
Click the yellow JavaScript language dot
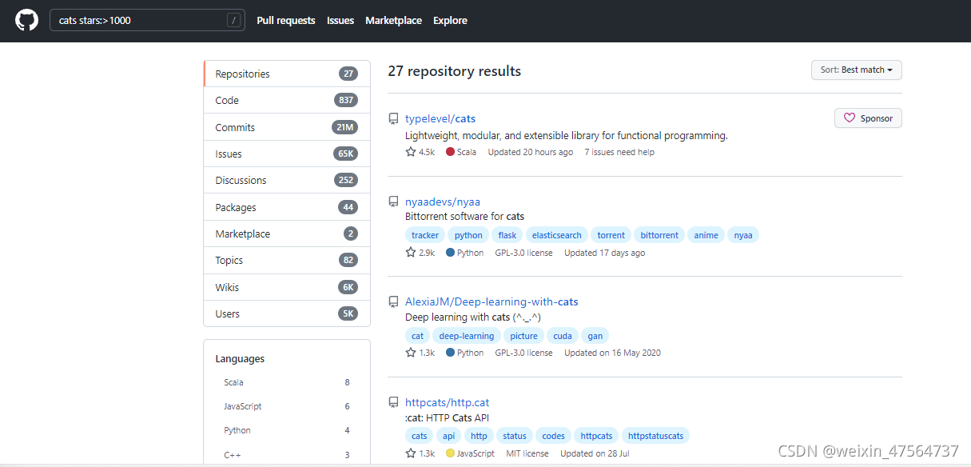pyautogui.click(x=451, y=453)
